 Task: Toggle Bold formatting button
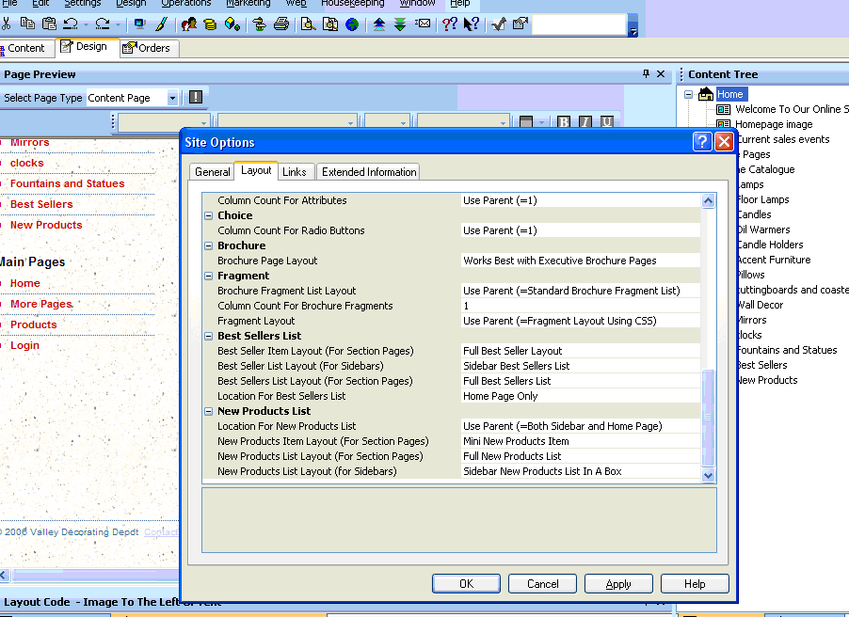pos(564,122)
